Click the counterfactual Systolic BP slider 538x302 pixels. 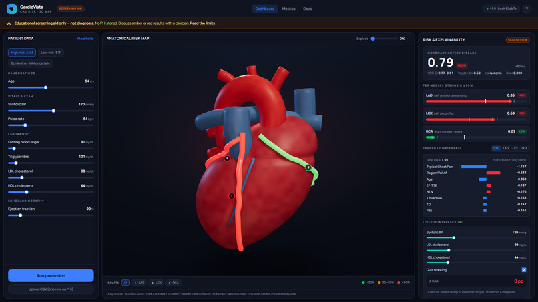(x=476, y=237)
